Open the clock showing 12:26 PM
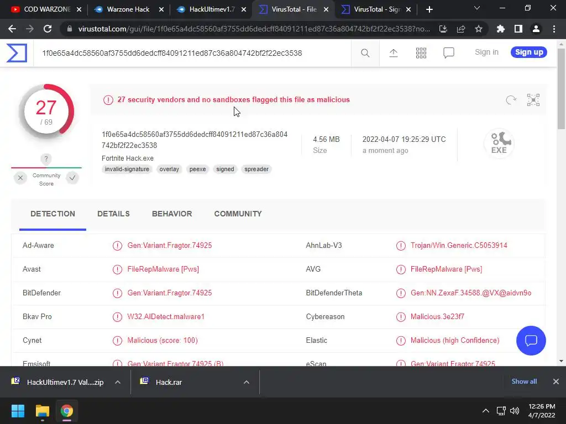 [542, 411]
